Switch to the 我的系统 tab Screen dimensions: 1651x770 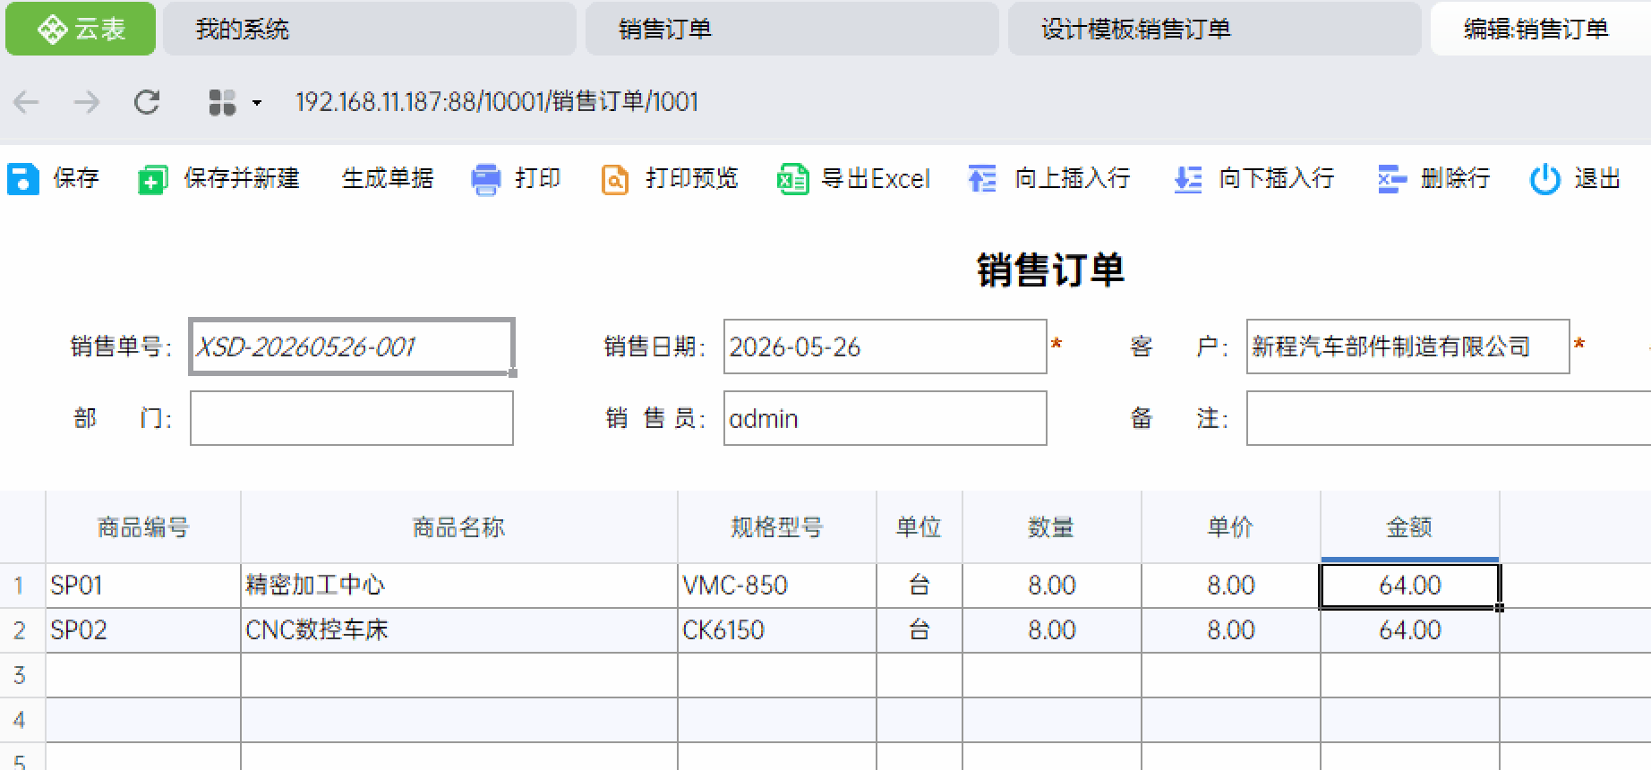pyautogui.click(x=370, y=30)
